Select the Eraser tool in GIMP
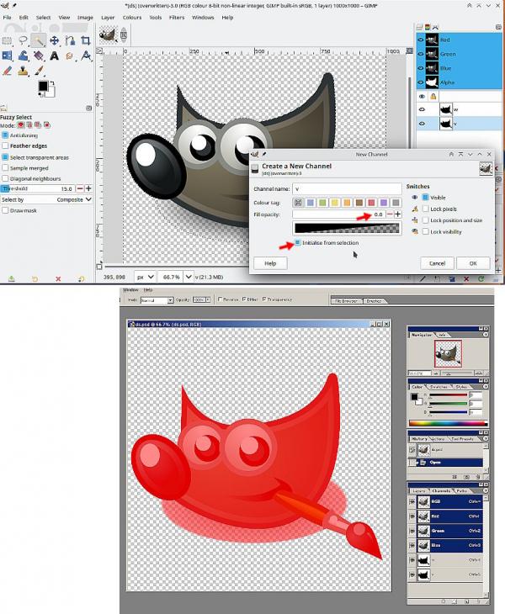Viewport: 505px width, 614px height. [x=7, y=71]
